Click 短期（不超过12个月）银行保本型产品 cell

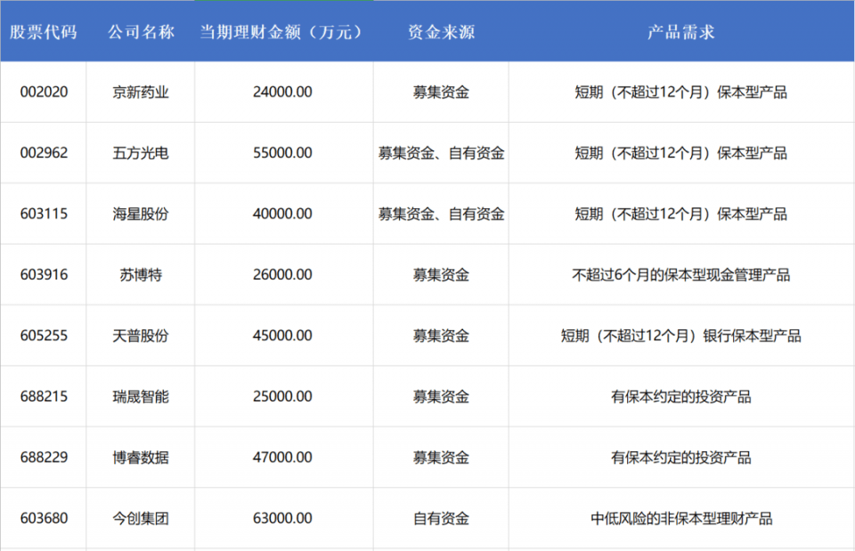681,336
